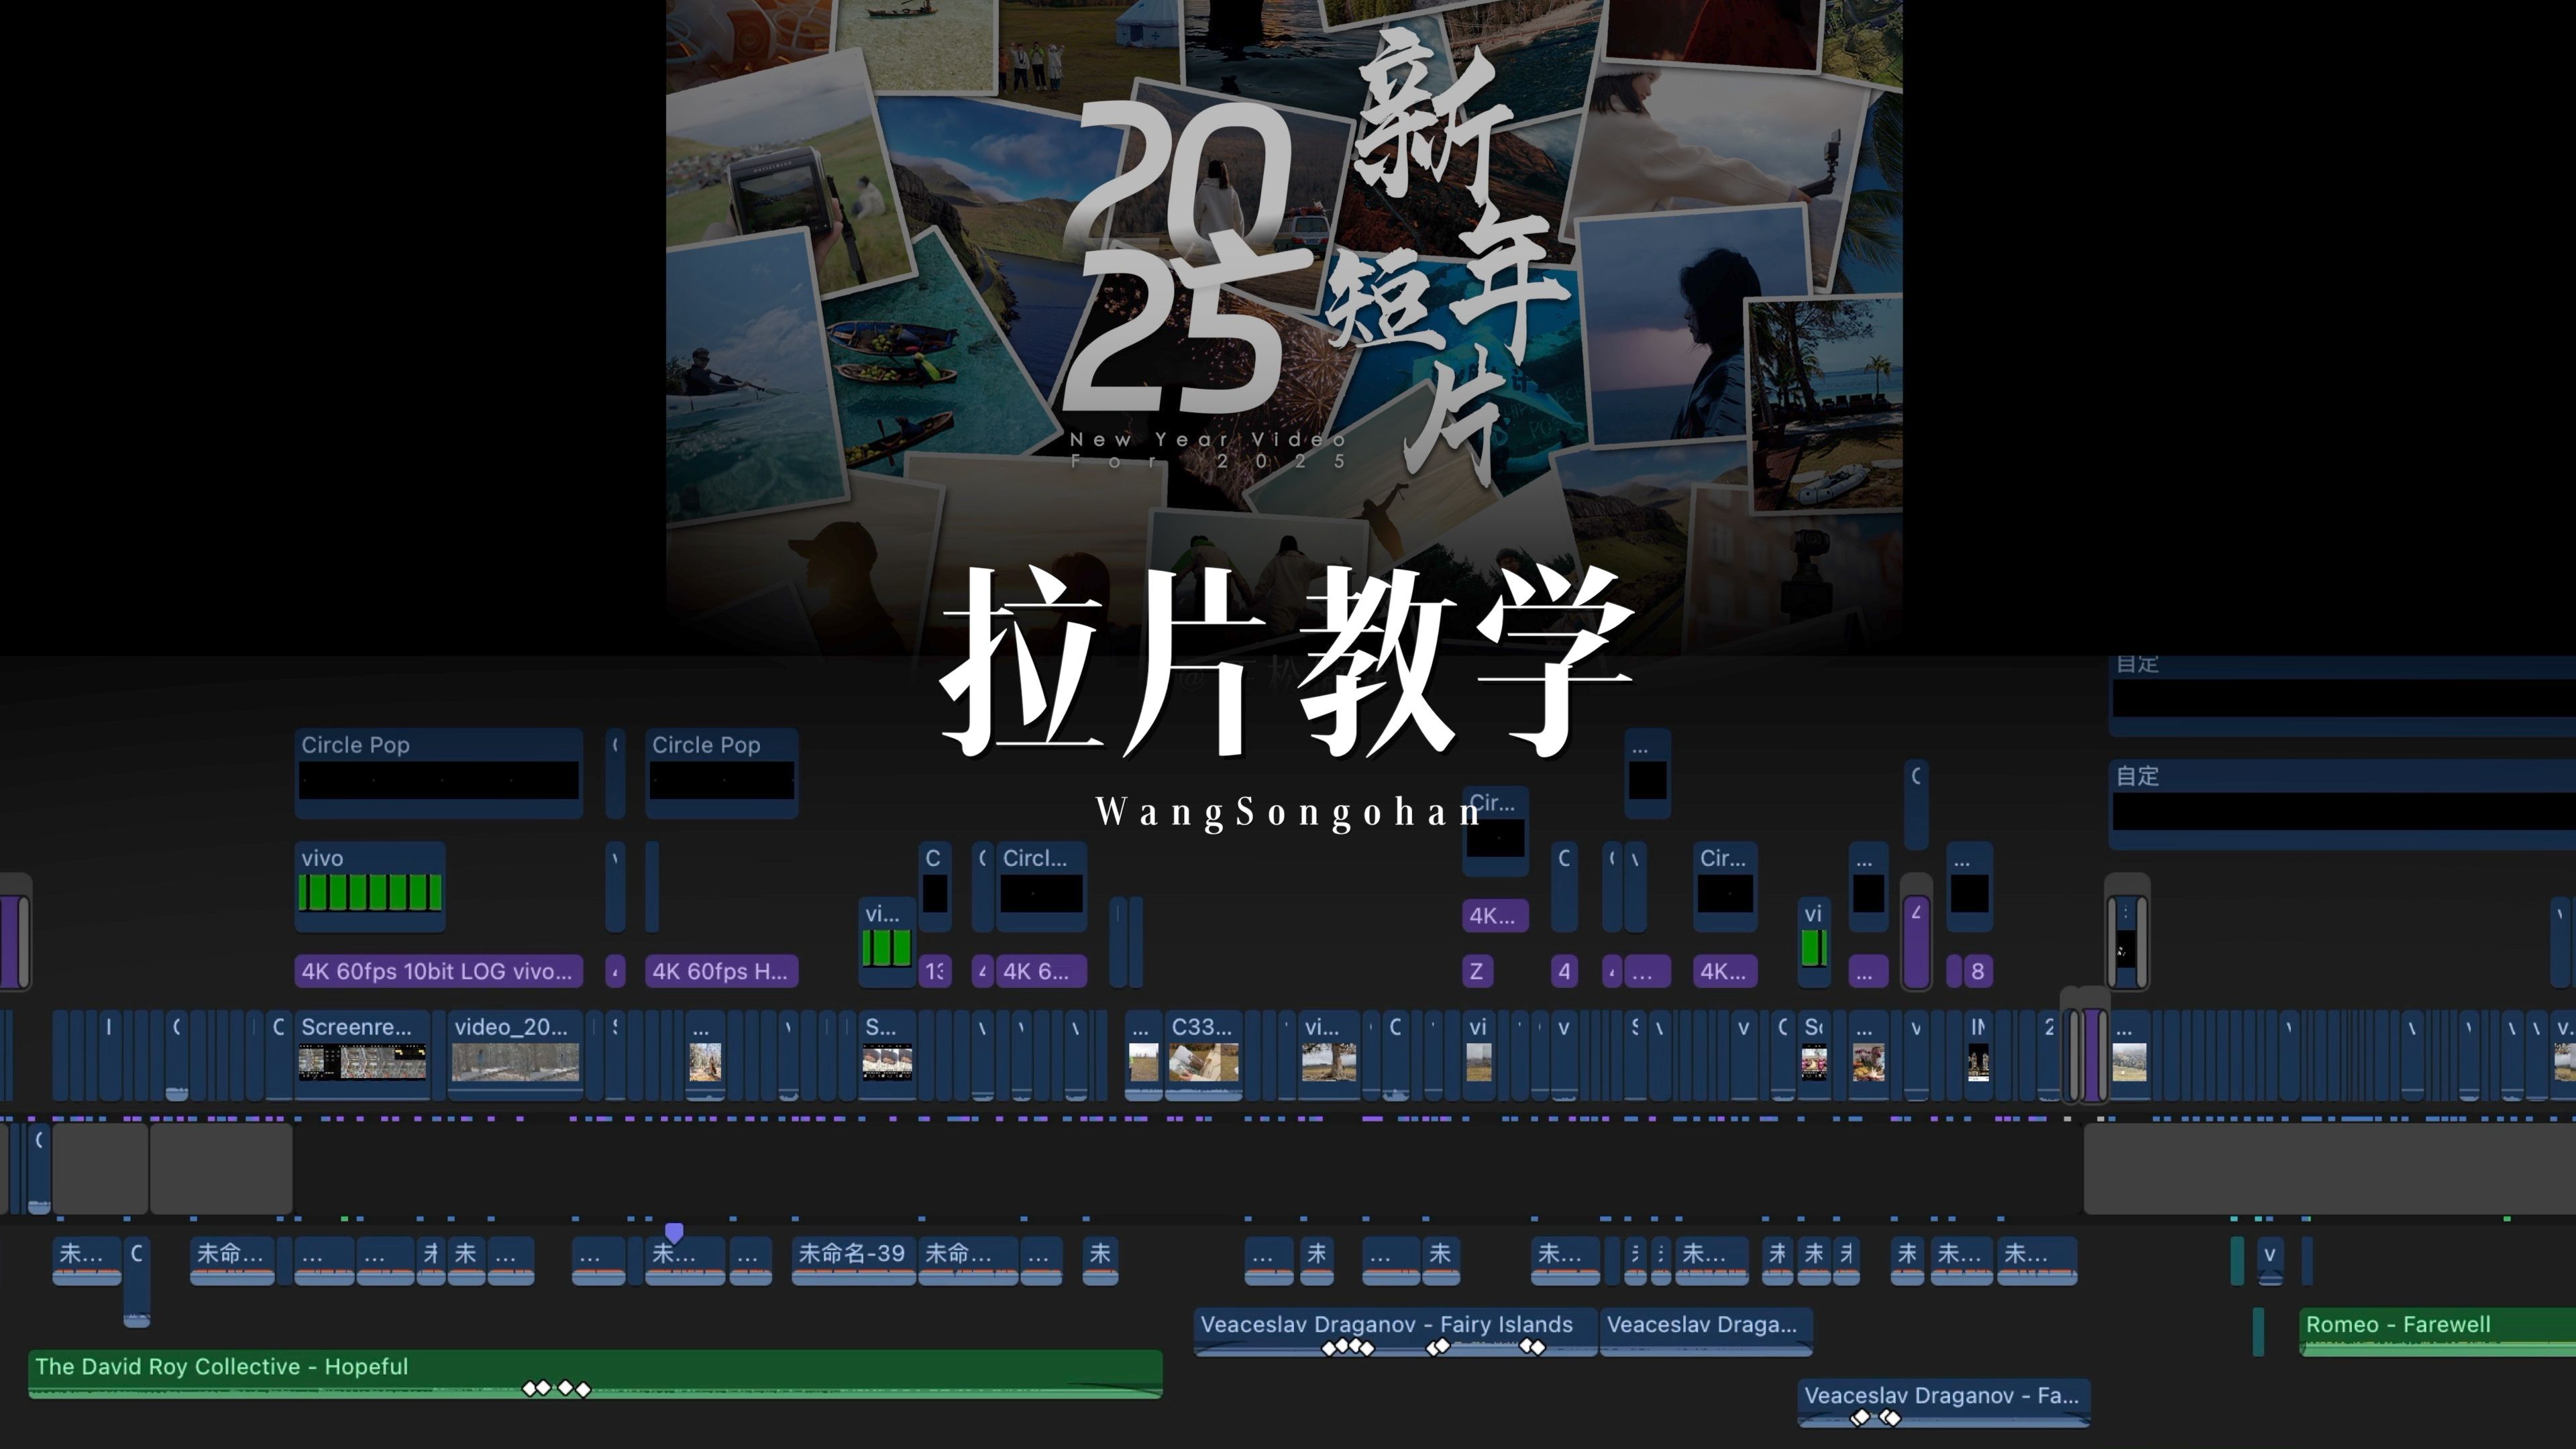
Task: Select the Screenre... clip in the storyline
Action: coord(362,1055)
